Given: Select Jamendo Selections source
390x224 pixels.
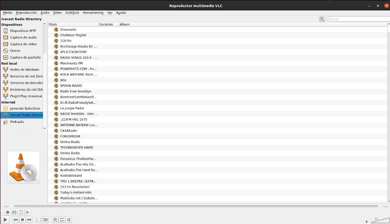Looking at the screenshot, I should [x=25, y=108].
